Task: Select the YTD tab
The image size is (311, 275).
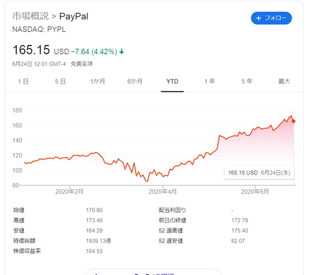Action: click(172, 82)
